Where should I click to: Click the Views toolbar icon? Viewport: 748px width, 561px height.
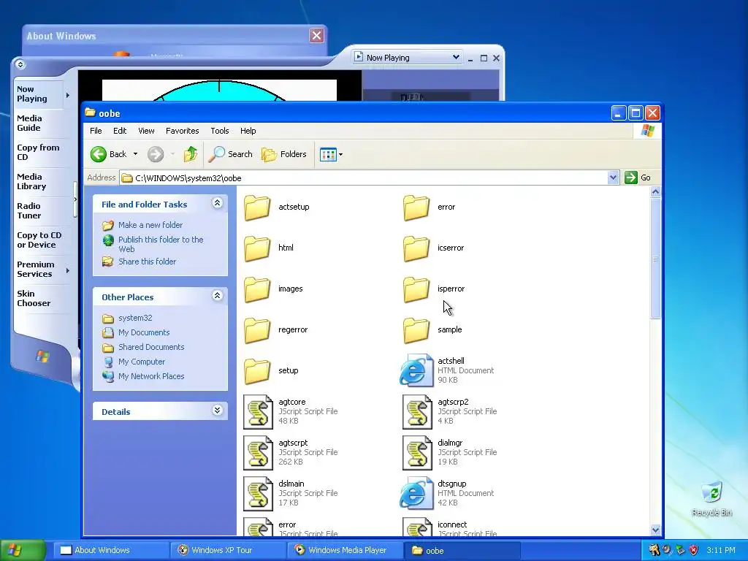pyautogui.click(x=328, y=155)
